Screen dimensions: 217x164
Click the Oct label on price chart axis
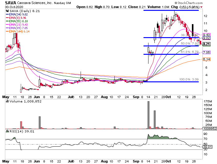pos(168,97)
